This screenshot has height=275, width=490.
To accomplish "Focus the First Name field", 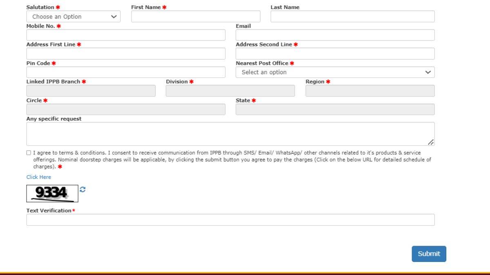I will pos(196,17).
